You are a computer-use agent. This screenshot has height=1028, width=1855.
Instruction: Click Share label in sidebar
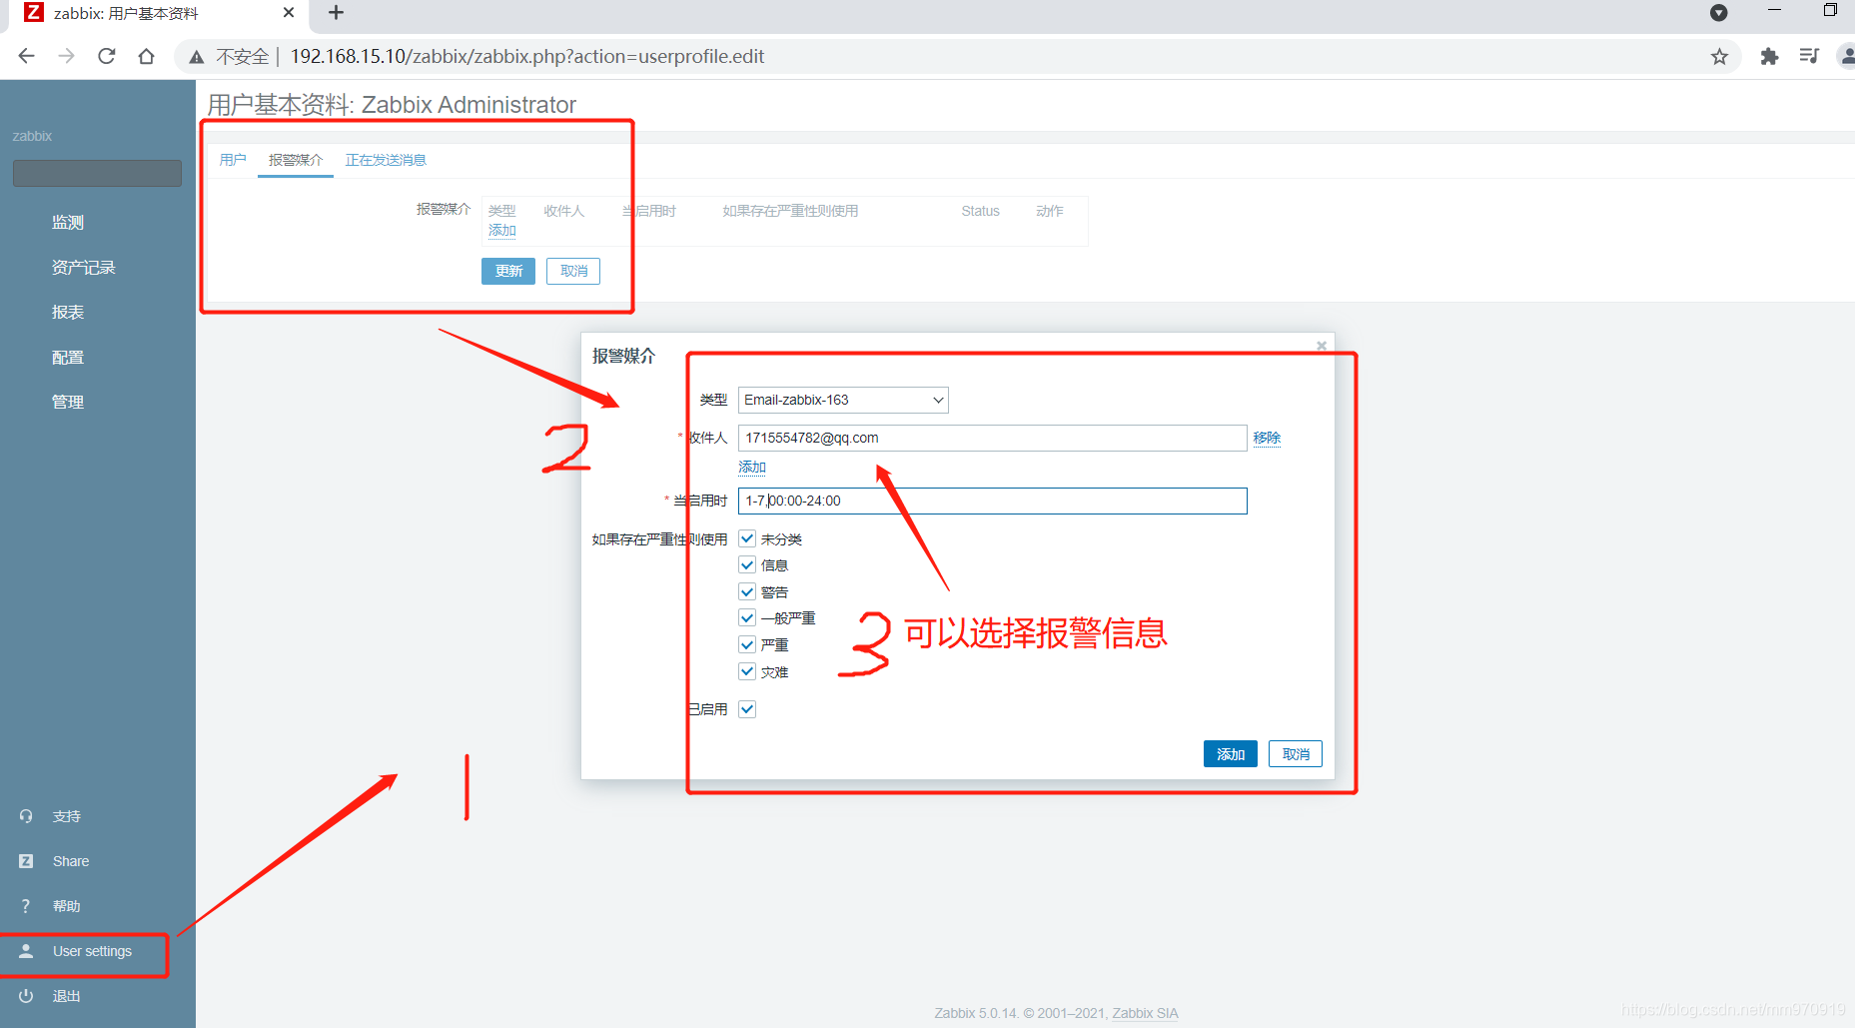pyautogui.click(x=71, y=861)
